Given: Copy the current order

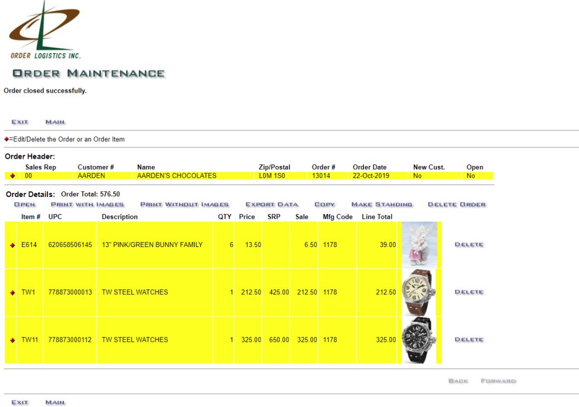Looking at the screenshot, I should 325,204.
